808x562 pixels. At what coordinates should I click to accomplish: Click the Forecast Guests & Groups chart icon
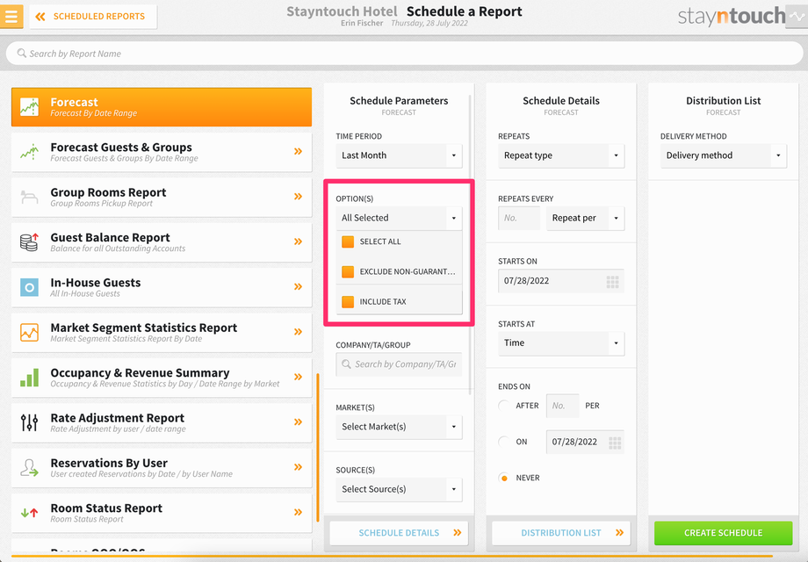click(29, 152)
